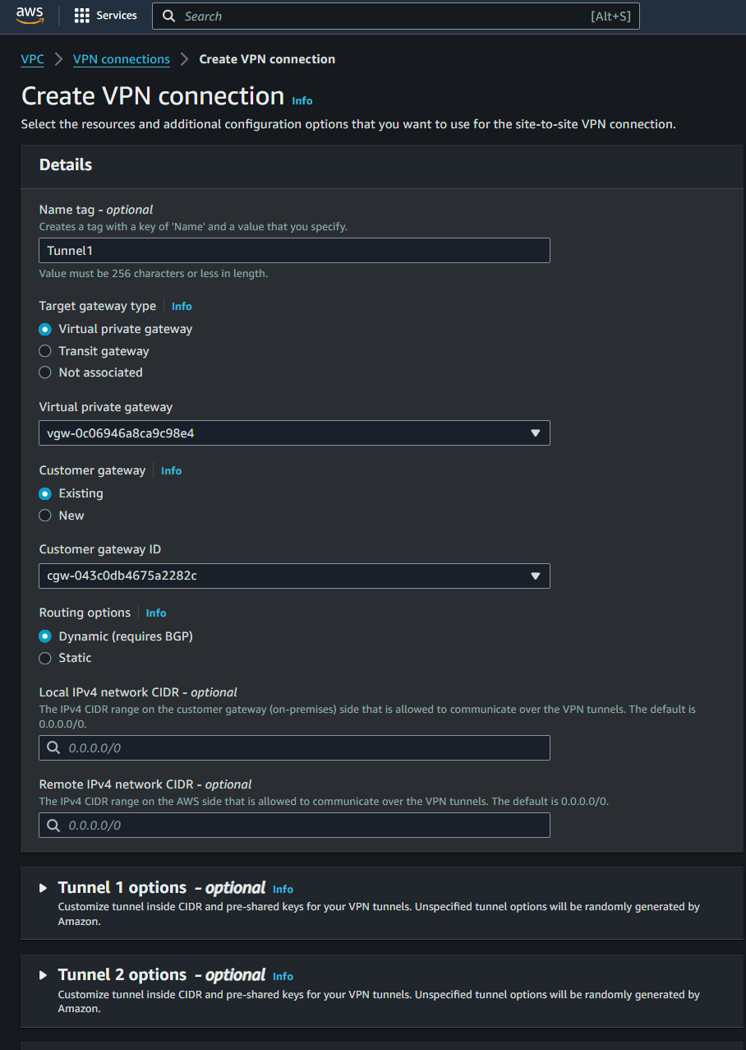Click the magnifier icon in the search bar

pyautogui.click(x=168, y=16)
